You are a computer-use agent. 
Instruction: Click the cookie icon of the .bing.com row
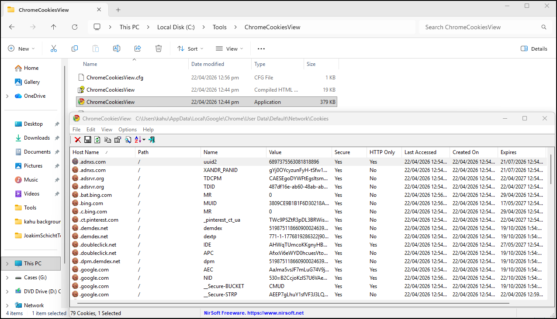75,203
